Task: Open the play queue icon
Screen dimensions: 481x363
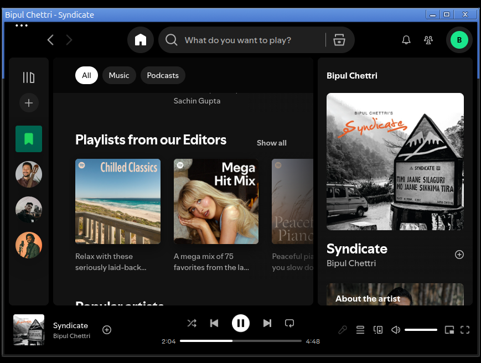Action: click(360, 330)
